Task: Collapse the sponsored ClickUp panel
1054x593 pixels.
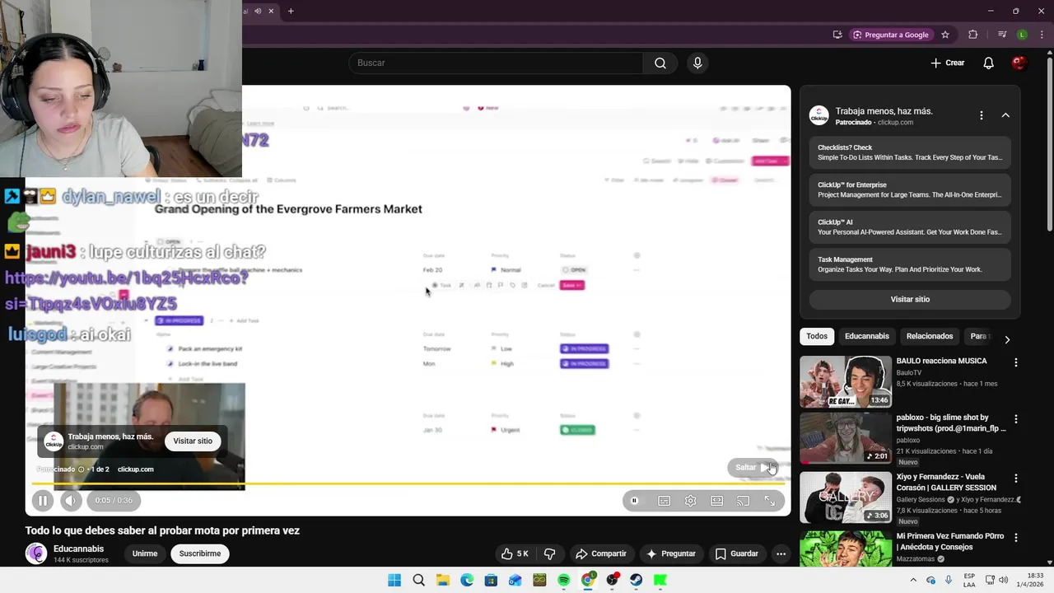Action: 1005,115
